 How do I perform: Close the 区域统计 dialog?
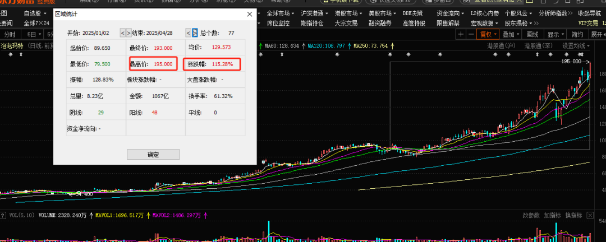pyautogui.click(x=249, y=14)
